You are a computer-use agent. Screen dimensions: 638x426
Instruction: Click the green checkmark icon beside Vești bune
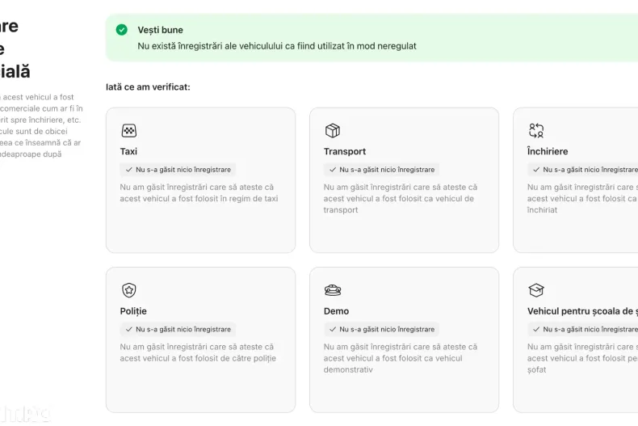121,30
